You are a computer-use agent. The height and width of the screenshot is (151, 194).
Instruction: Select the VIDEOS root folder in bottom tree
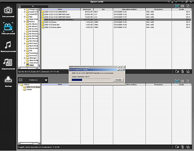(x=25, y=85)
